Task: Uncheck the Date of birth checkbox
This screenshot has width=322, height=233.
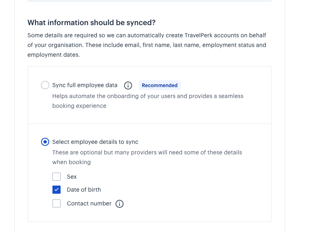Action: (x=57, y=190)
